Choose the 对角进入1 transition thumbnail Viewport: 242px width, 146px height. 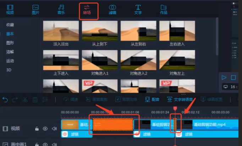coord(99,62)
